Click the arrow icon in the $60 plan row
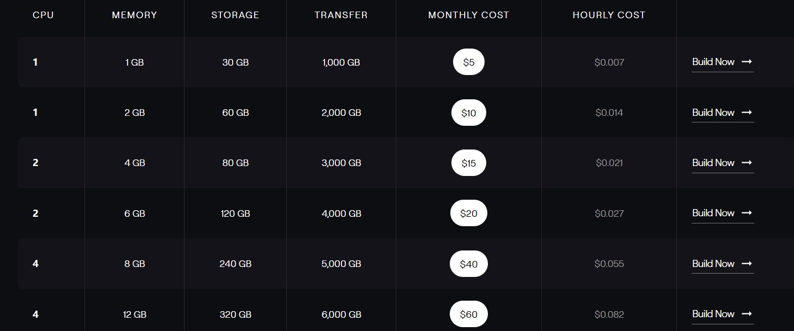This screenshot has height=331, width=794. click(746, 314)
